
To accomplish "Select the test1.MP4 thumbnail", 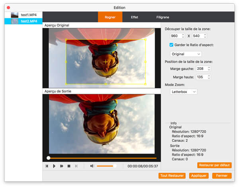I will point(15,15).
